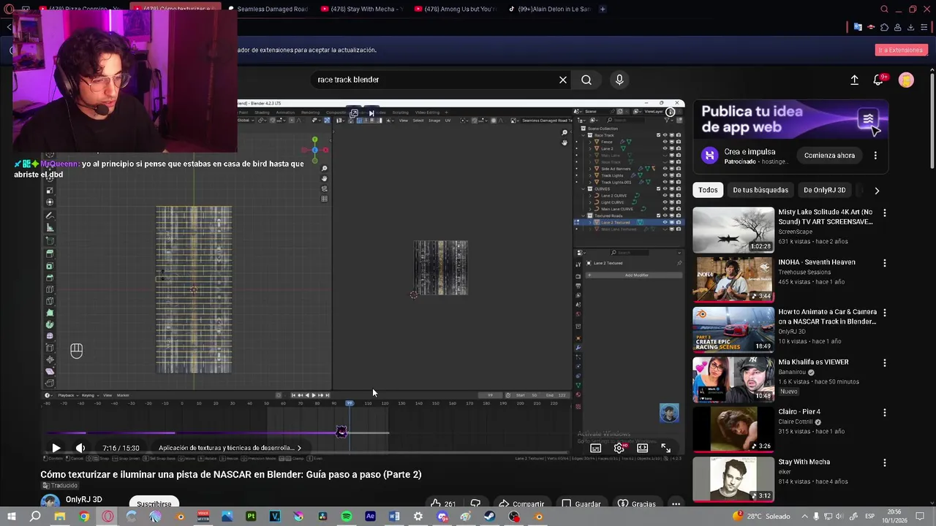Select the De tus búsquedas chip

760,190
